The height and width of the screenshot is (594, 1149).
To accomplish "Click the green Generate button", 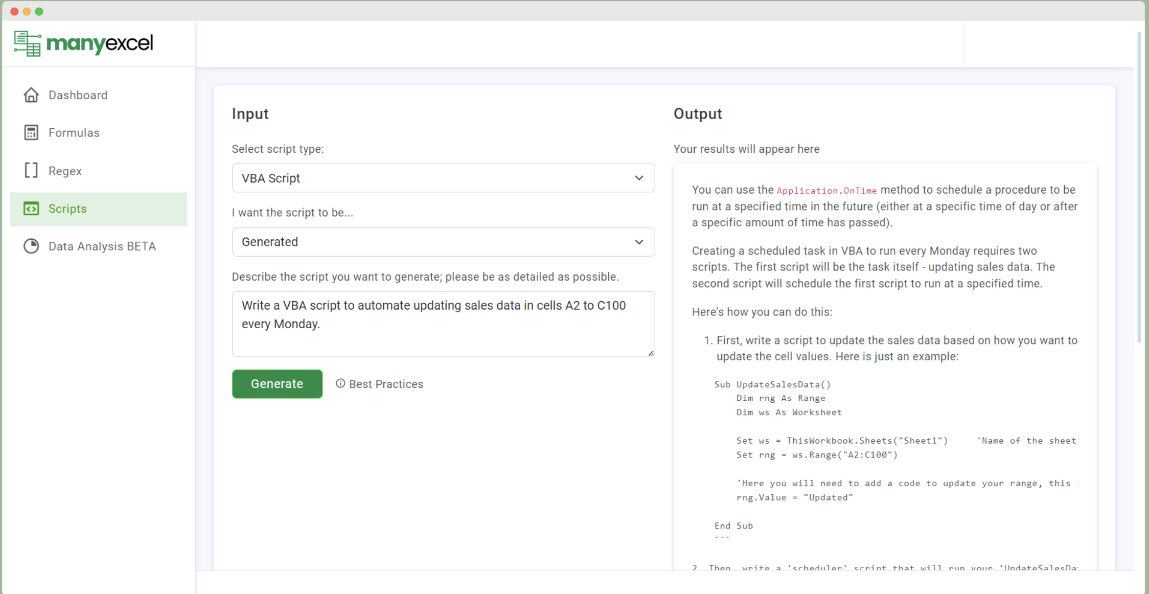I will click(277, 384).
